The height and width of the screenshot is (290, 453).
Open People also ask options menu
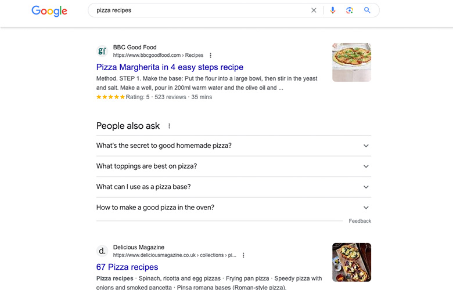[x=170, y=126]
